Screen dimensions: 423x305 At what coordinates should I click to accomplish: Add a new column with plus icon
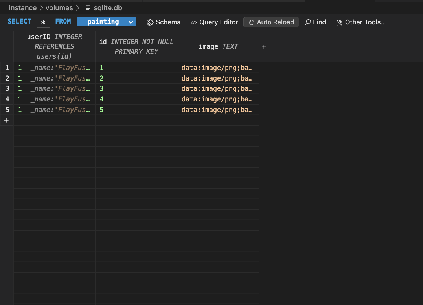click(x=264, y=47)
